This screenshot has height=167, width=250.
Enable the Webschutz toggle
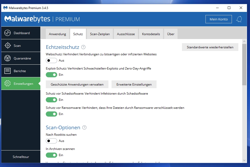click(x=51, y=60)
